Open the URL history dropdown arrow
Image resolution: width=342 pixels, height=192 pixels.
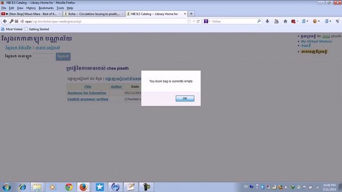(x=193, y=21)
